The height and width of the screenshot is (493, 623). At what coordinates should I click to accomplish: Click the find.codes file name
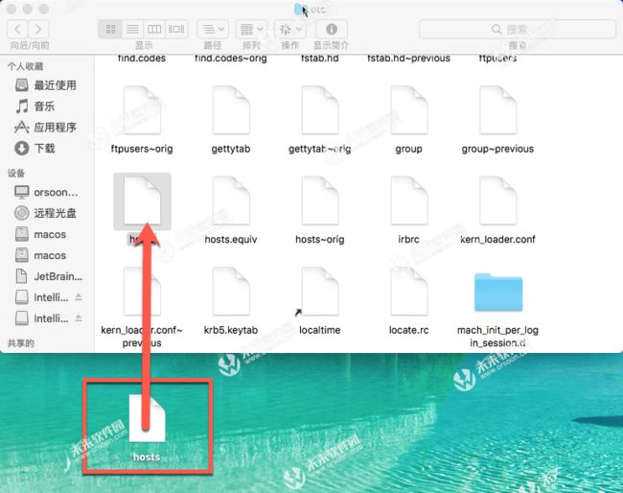pos(142,59)
